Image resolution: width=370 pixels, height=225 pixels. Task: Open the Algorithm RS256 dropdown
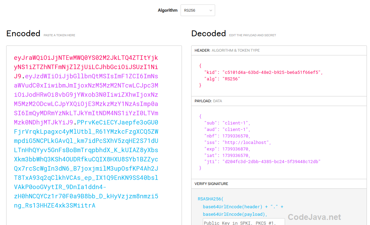pos(198,10)
